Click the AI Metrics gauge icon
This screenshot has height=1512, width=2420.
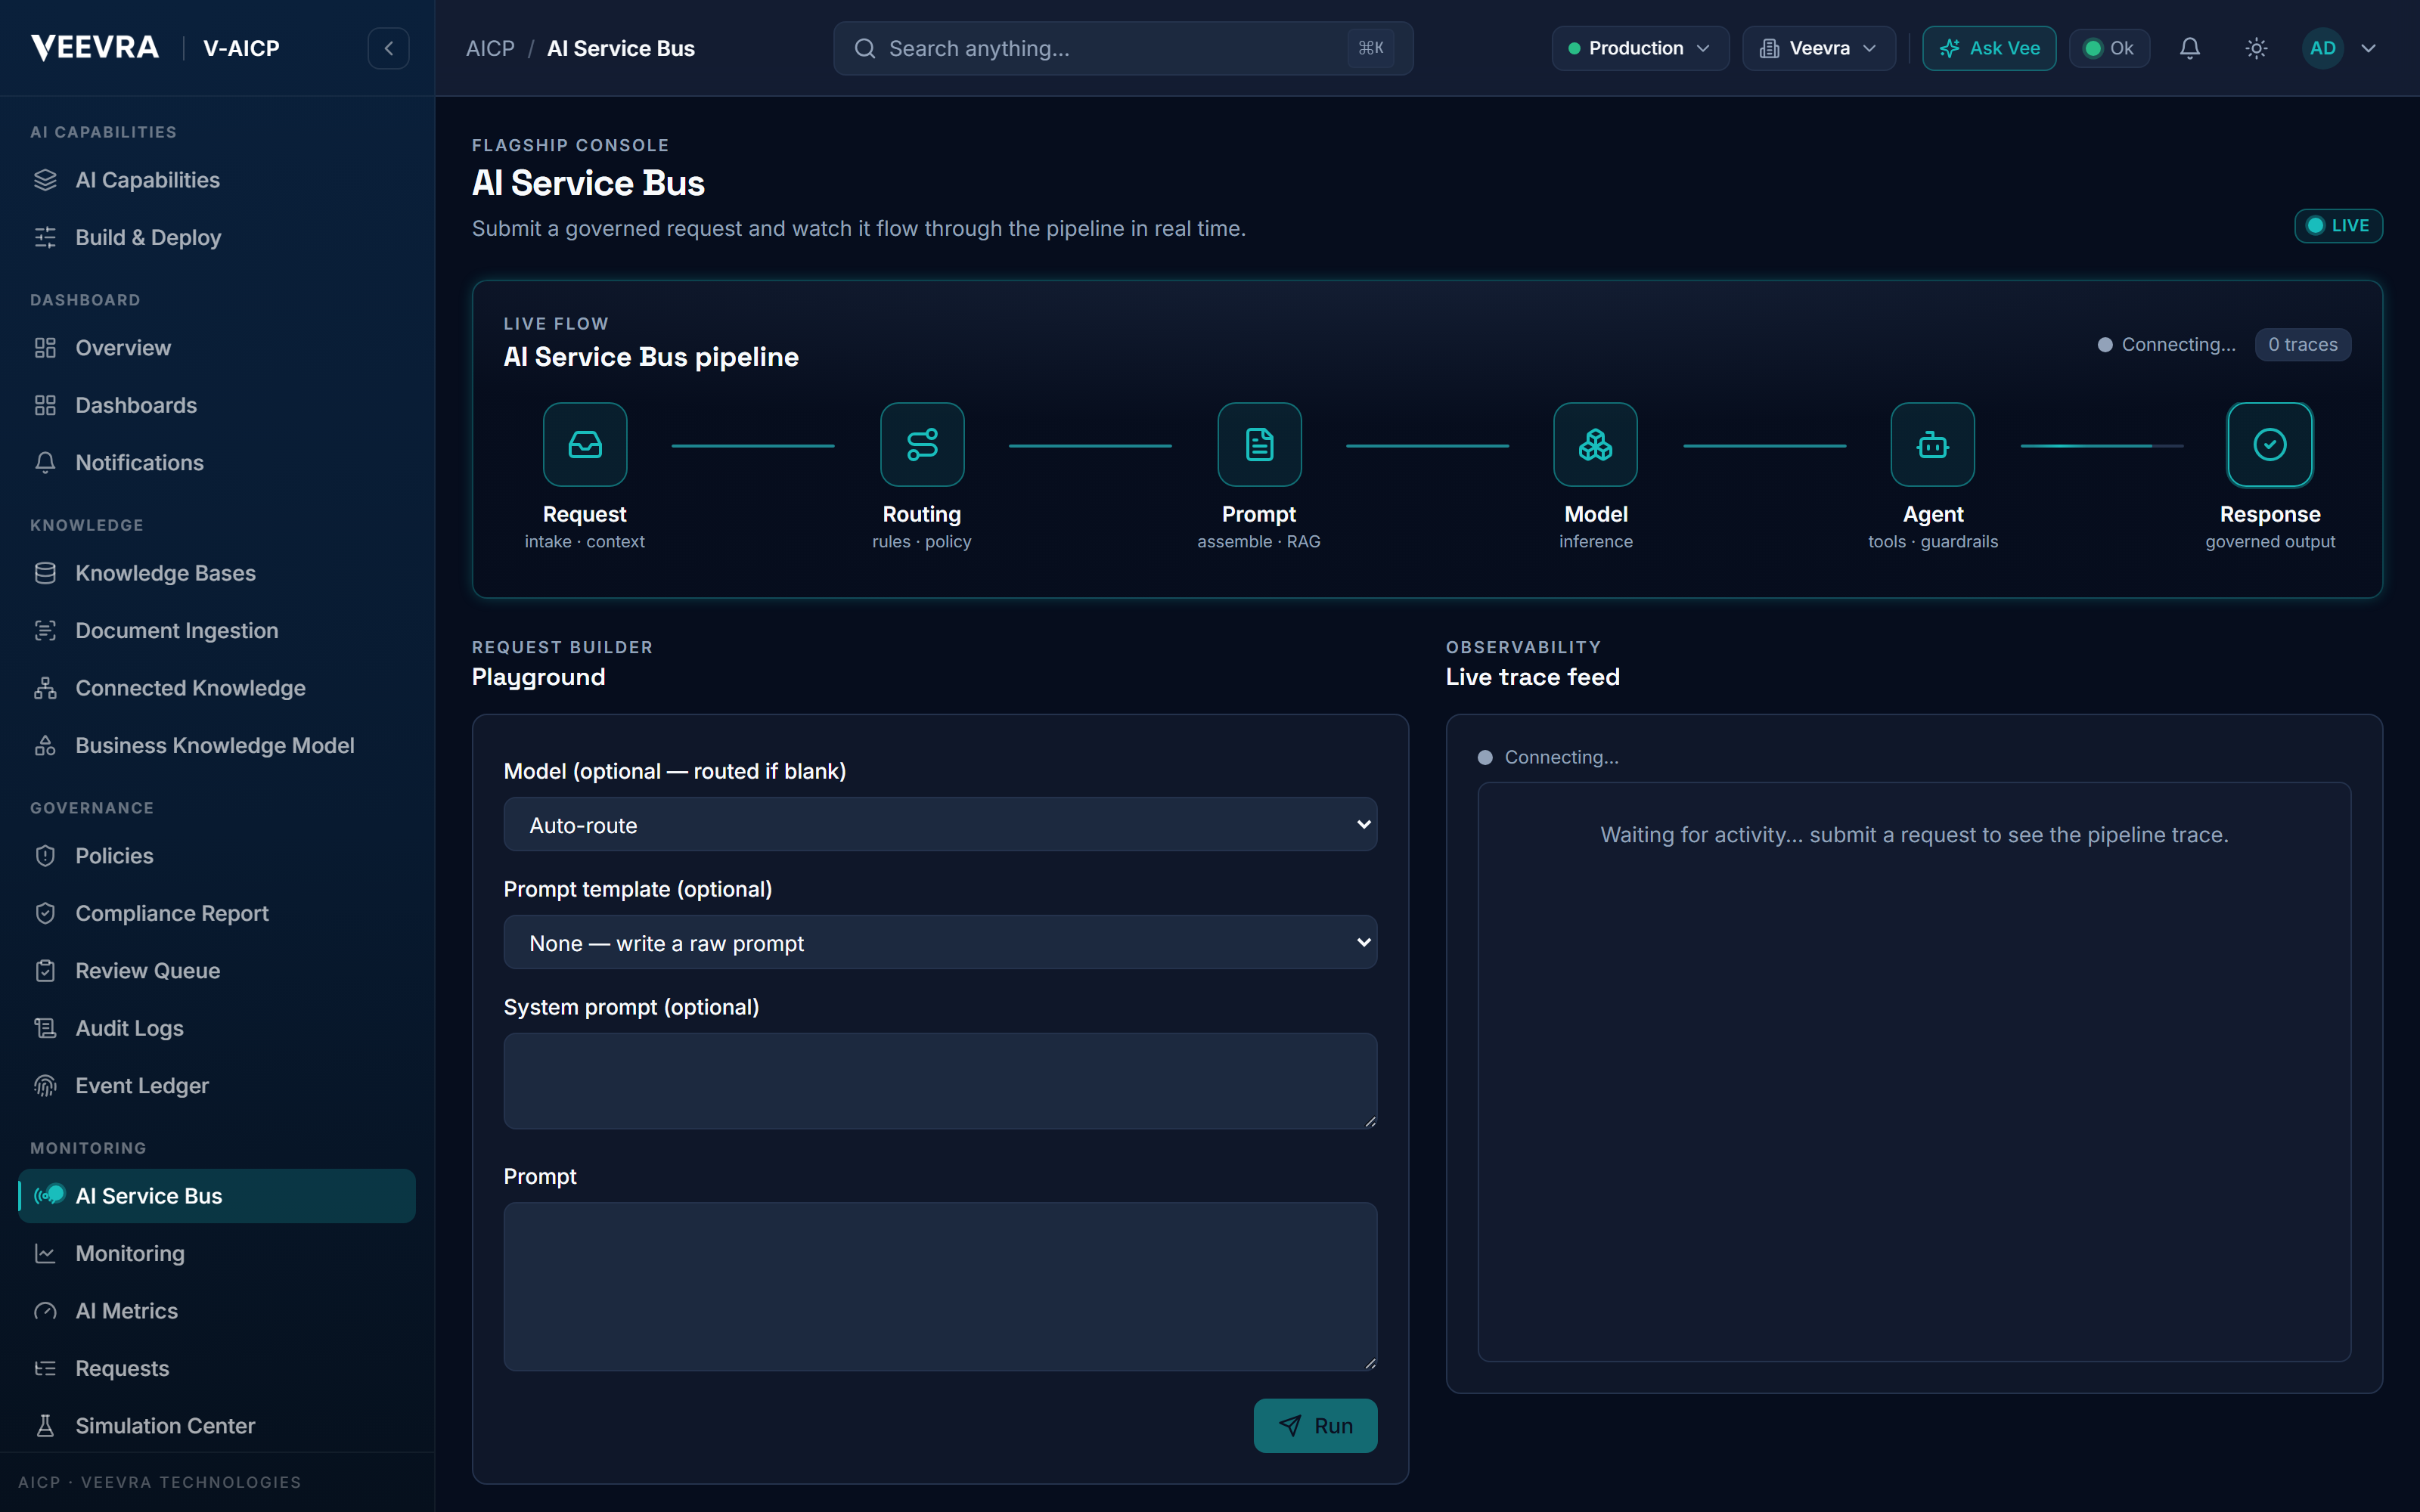point(45,1311)
